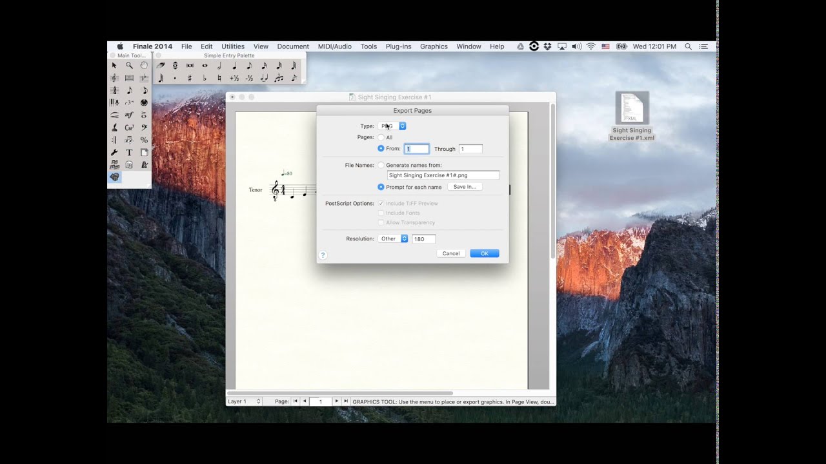The height and width of the screenshot is (464, 826).
Task: Open the Graphics menu
Action: coord(434,46)
